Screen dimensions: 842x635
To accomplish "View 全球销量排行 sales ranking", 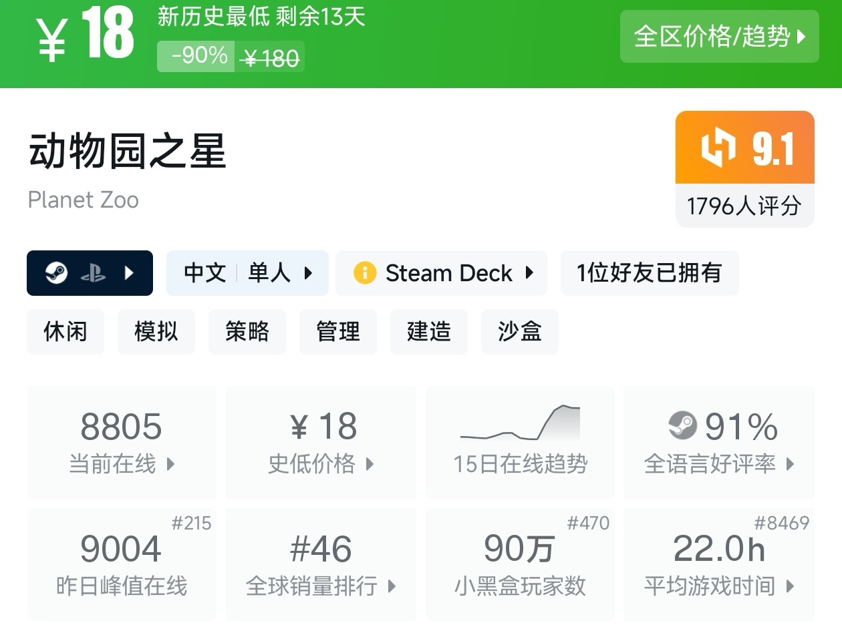I will pos(321,565).
